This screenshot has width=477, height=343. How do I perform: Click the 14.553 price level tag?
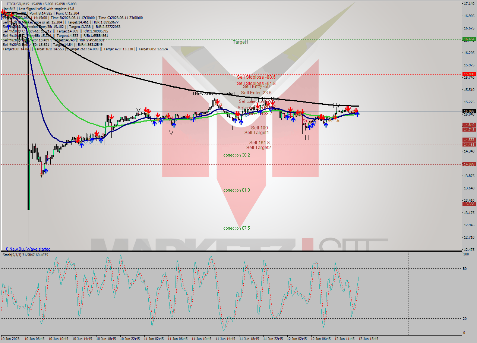[x=469, y=140]
